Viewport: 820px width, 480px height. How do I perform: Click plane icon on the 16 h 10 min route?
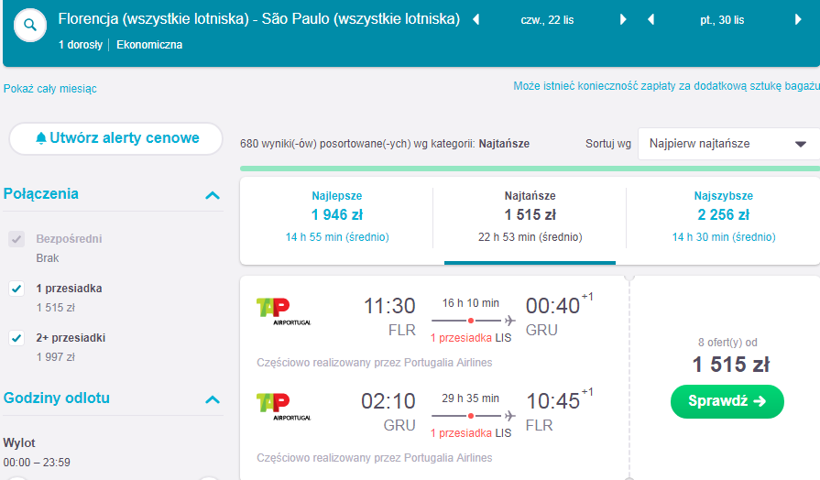click(x=509, y=320)
